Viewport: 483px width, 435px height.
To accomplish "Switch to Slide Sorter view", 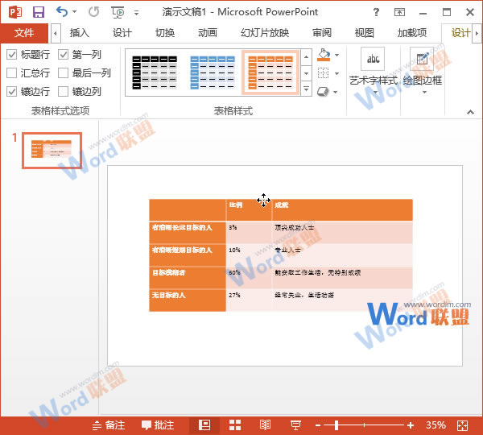I will click(235, 425).
